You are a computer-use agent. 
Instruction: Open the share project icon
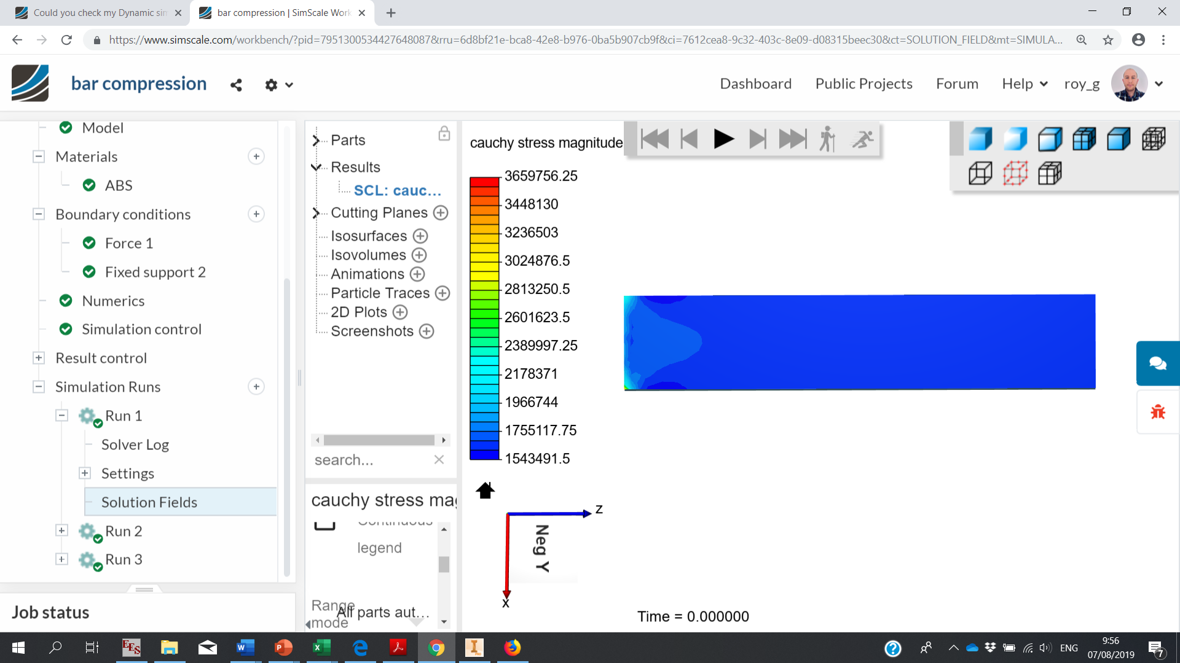(x=236, y=85)
